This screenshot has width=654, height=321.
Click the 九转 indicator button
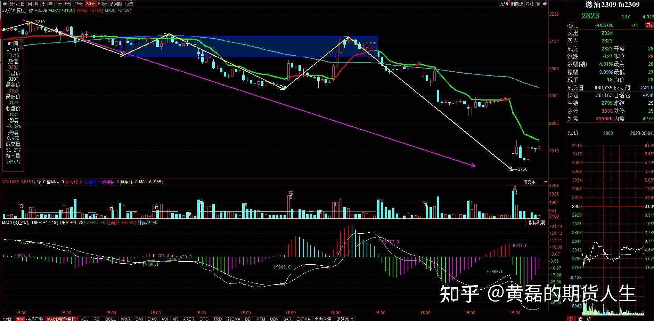pyautogui.click(x=504, y=4)
